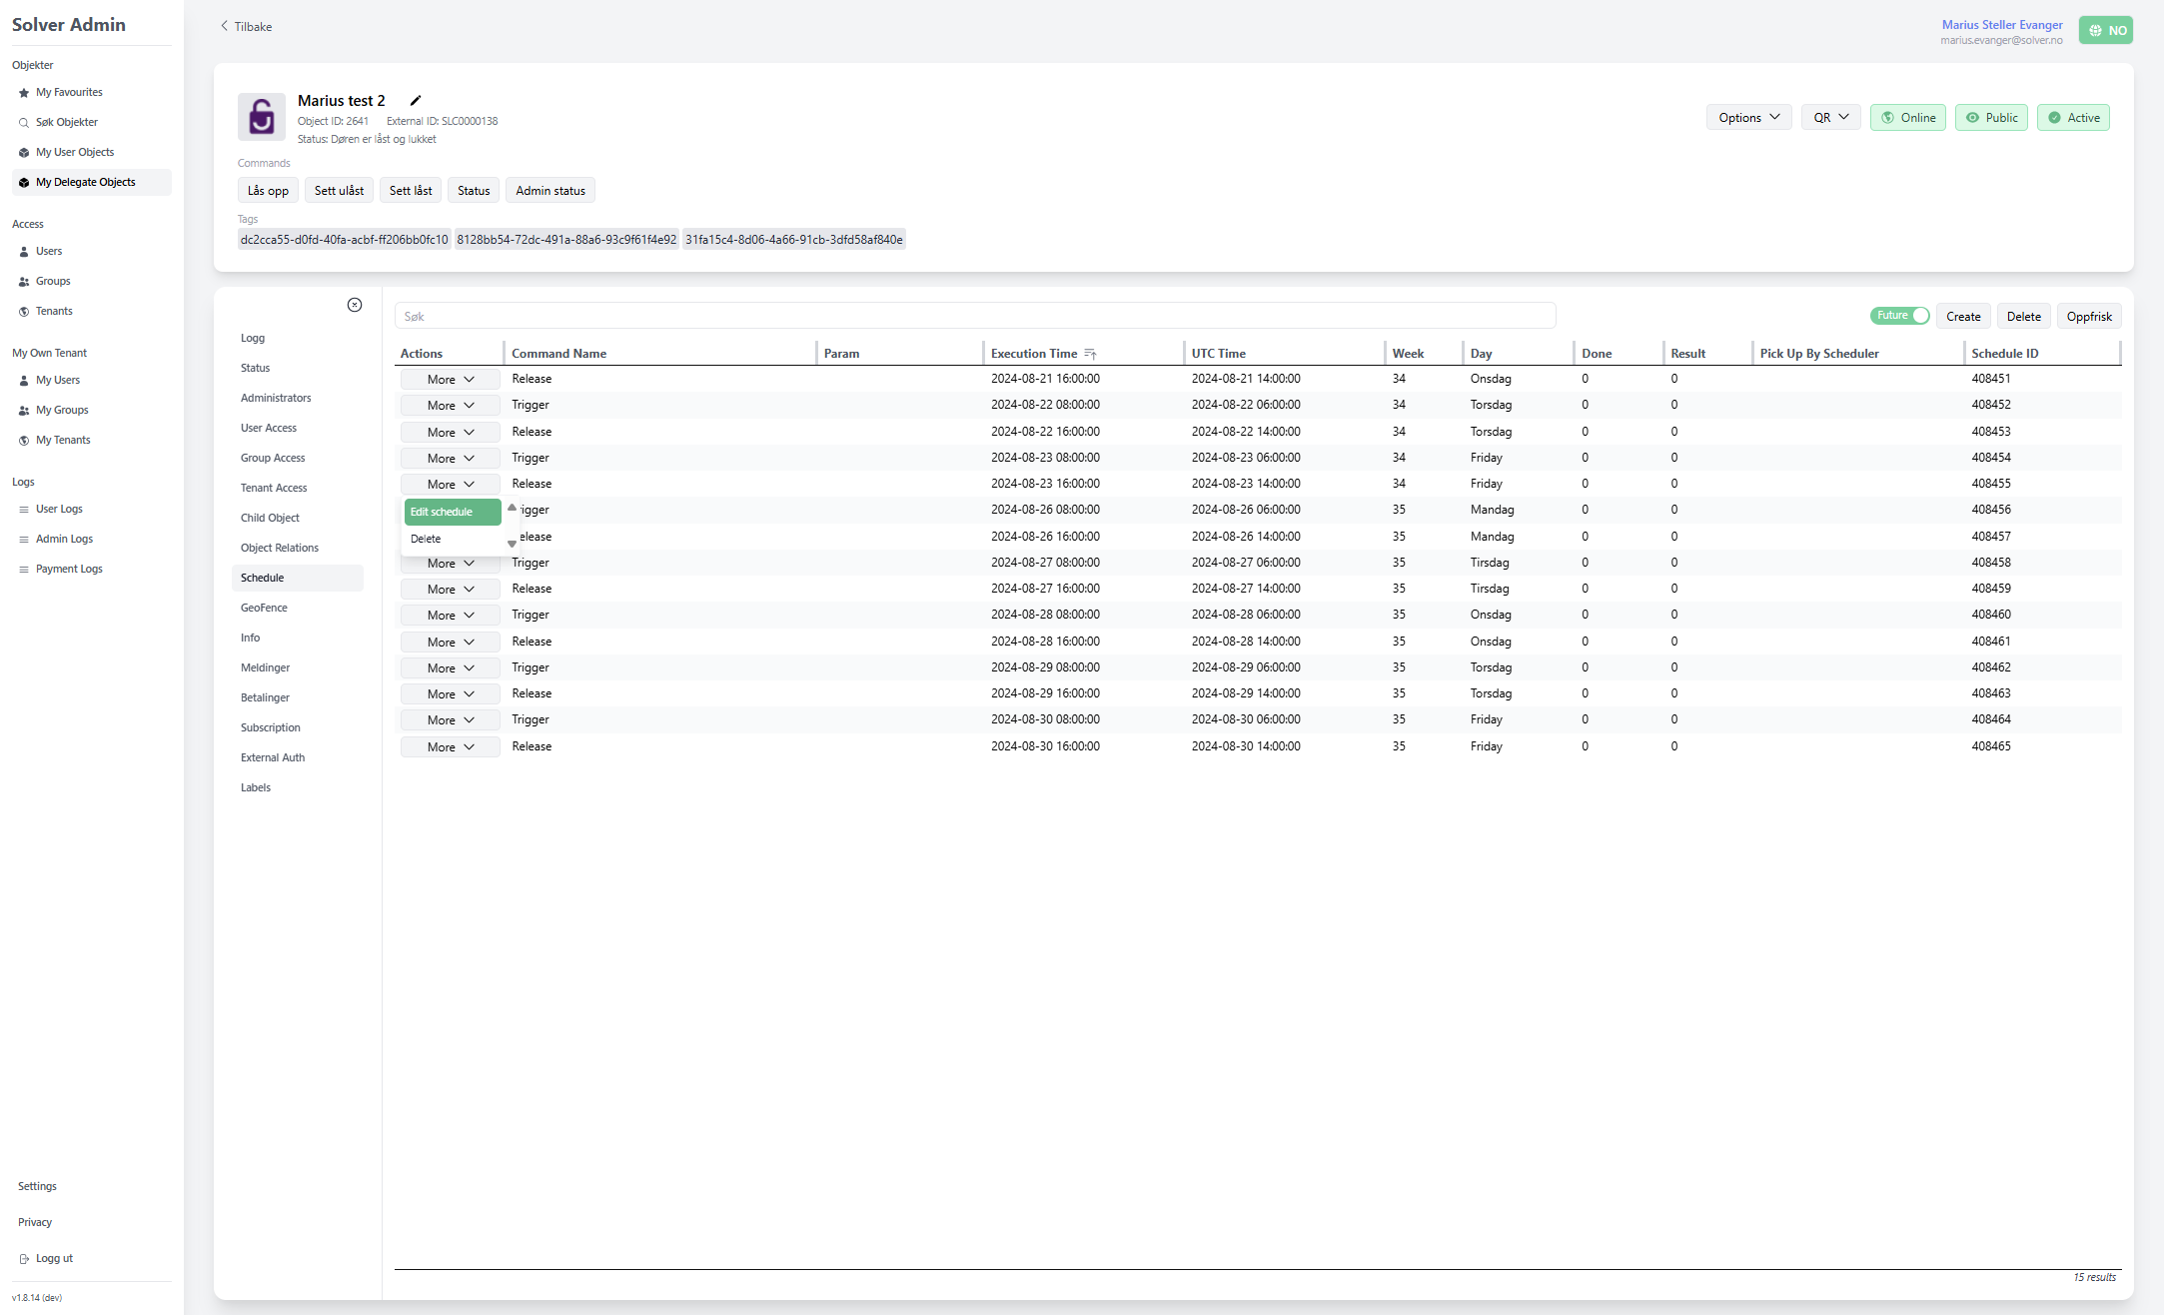This screenshot has width=2164, height=1315.
Task: Open Privacy in the sidebar
Action: coord(35,1223)
